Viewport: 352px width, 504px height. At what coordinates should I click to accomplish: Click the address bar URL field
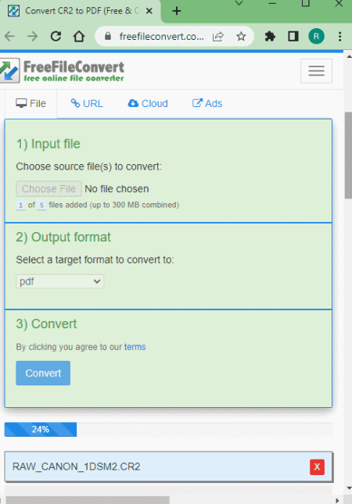(161, 36)
